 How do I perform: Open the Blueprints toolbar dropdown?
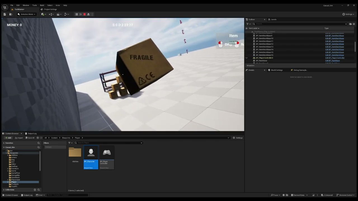coord(51,14)
